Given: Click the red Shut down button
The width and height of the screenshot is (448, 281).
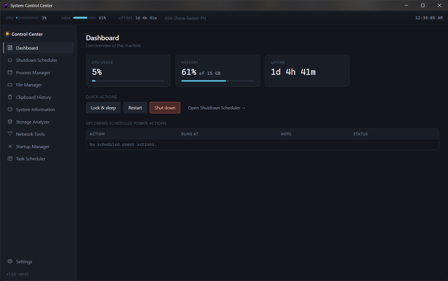Looking at the screenshot, I should coord(165,108).
